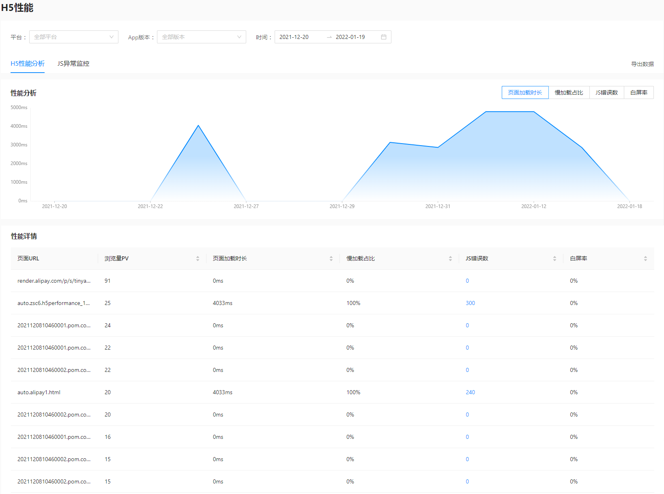
Task: Open JS error count 240 link
Action: (x=470, y=392)
